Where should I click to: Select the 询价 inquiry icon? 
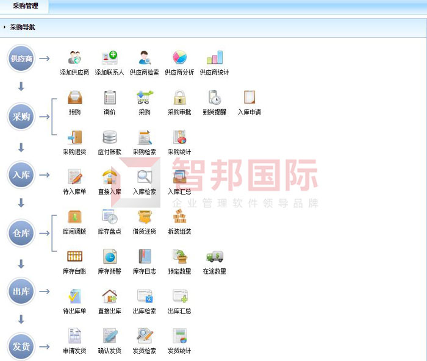pos(109,98)
